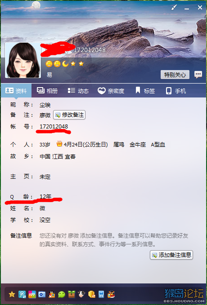Click the 特别关心 button

click(x=175, y=75)
